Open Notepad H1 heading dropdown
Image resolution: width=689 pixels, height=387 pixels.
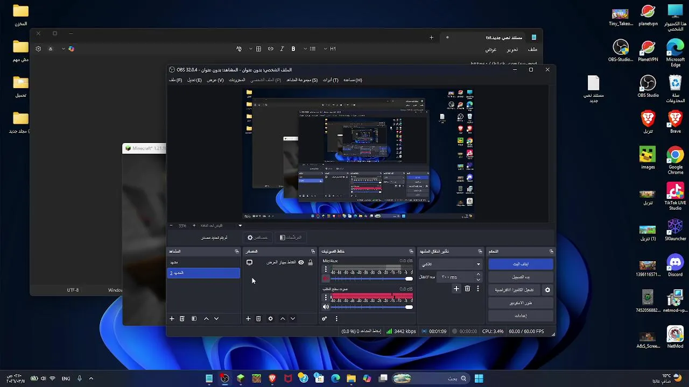(330, 49)
